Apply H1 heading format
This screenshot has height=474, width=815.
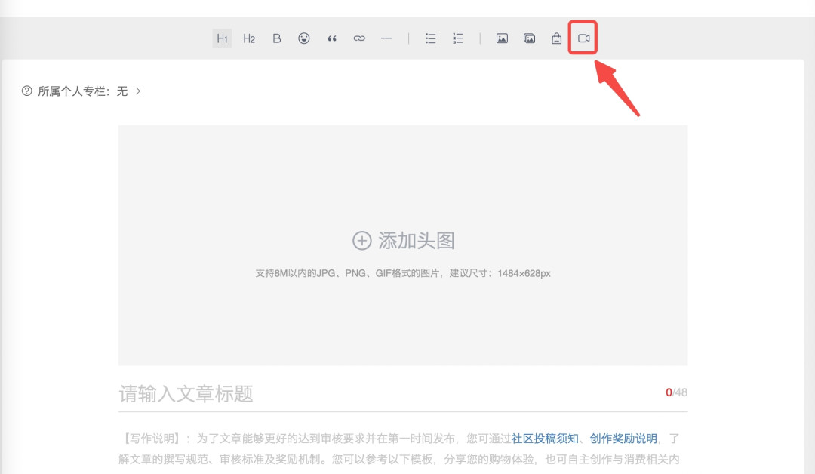click(222, 38)
